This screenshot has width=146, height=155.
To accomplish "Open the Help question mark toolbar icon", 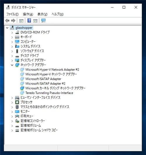I will tap(29, 21).
